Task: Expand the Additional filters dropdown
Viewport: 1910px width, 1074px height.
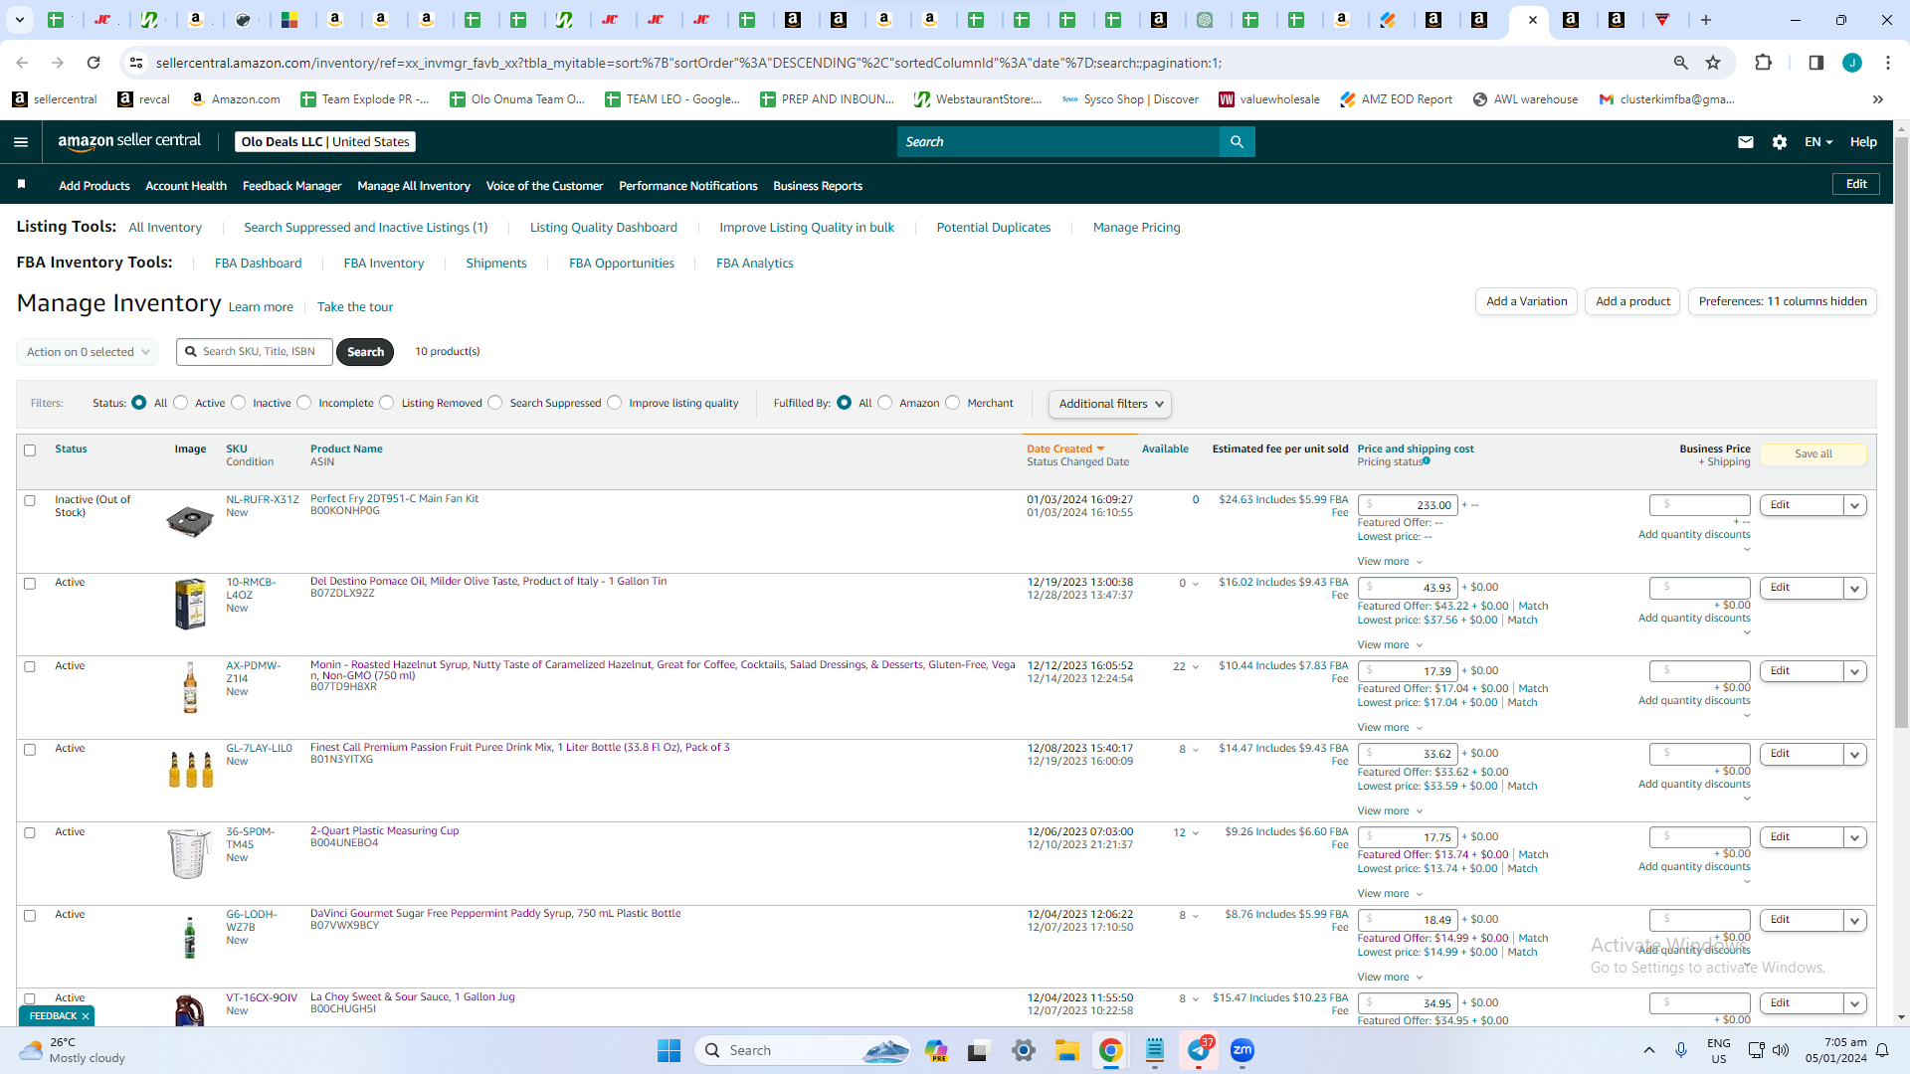Action: click(1109, 404)
